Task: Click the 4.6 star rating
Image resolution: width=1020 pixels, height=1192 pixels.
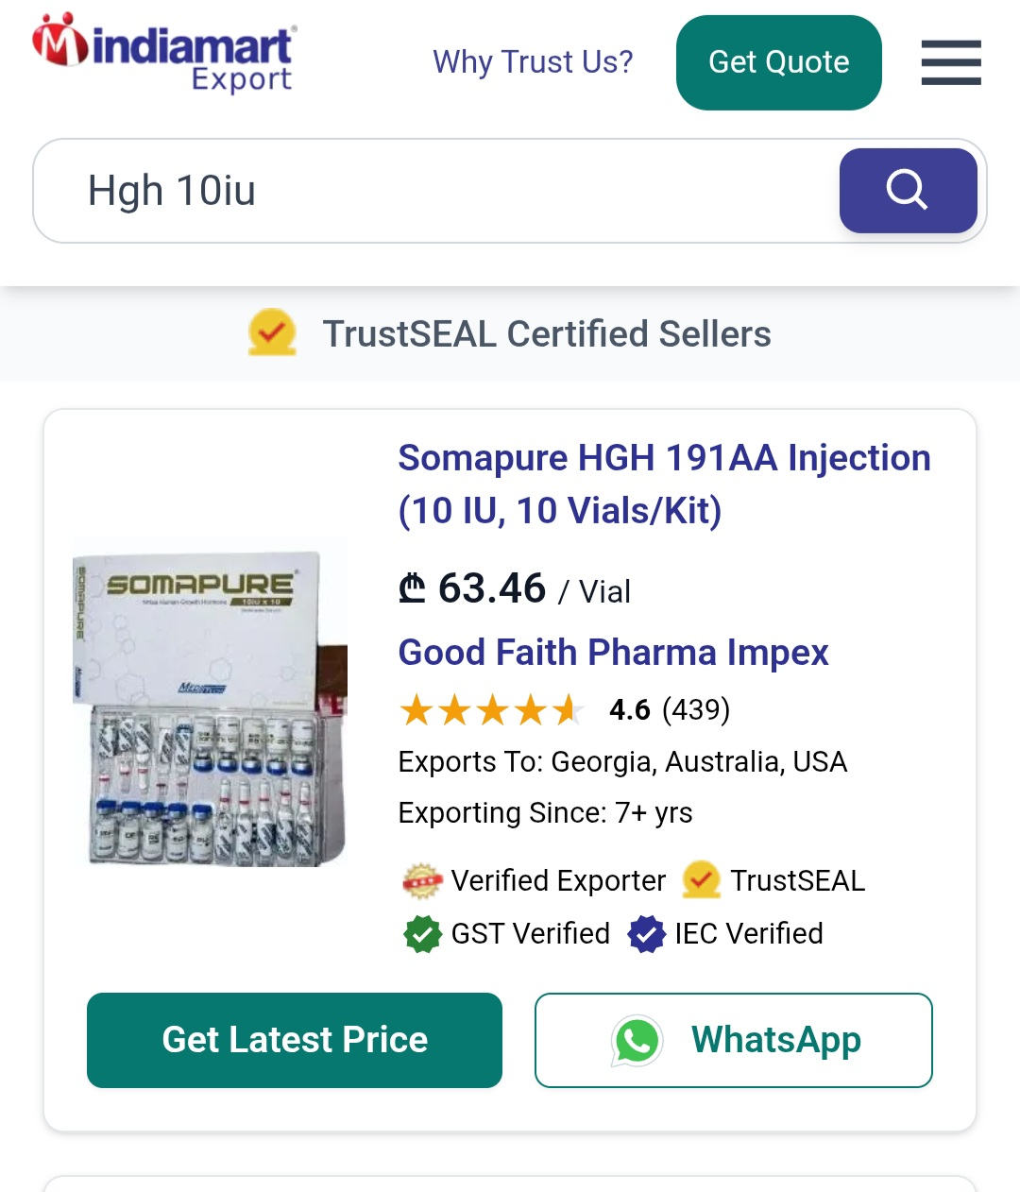Action: click(x=565, y=709)
